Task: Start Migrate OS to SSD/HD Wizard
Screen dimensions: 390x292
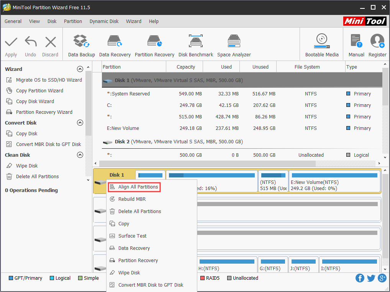Action: 44,80
